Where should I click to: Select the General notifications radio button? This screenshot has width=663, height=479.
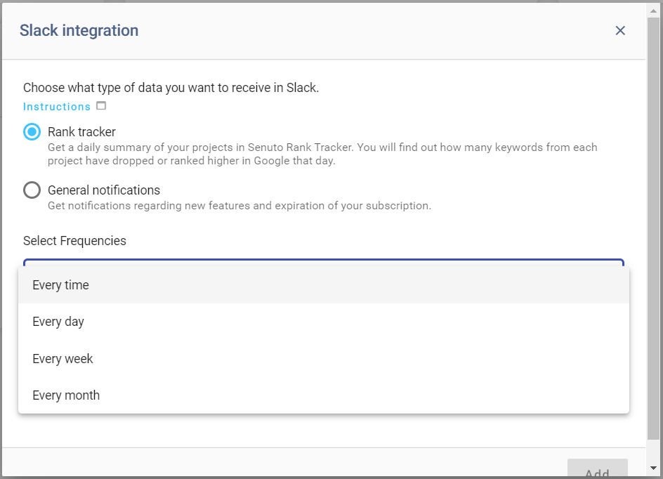coord(32,190)
